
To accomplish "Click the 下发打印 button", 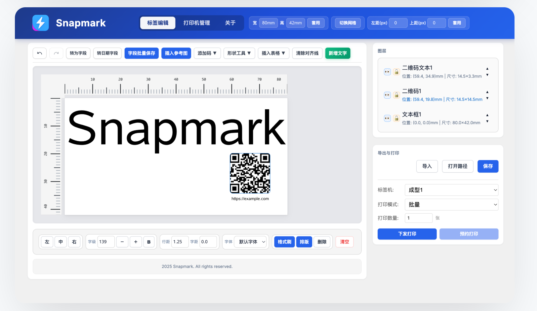I will tap(407, 234).
